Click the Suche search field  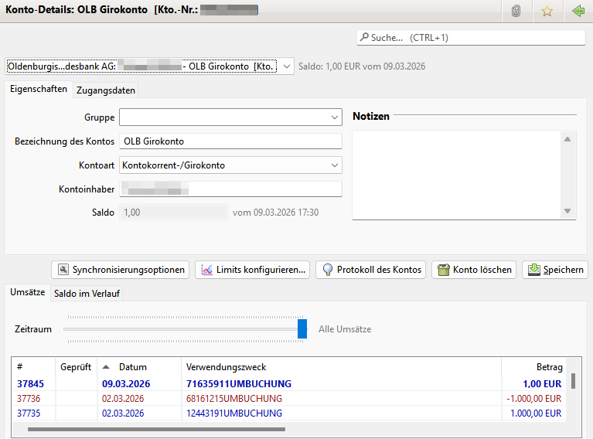(x=470, y=37)
